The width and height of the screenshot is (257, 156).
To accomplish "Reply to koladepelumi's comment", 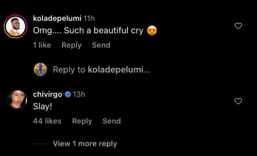I will 71,45.
